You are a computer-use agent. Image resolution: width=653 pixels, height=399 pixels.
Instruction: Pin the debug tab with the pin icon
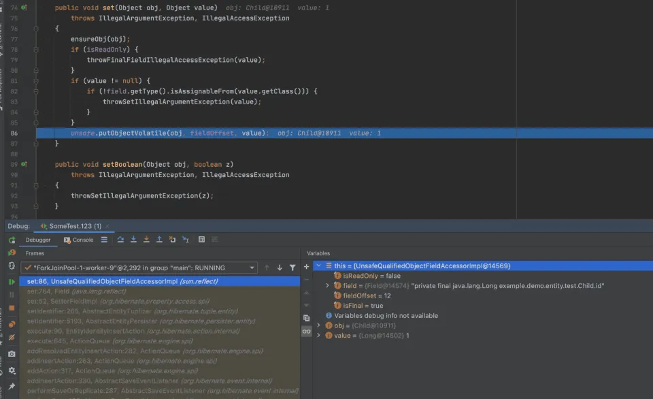point(12,386)
